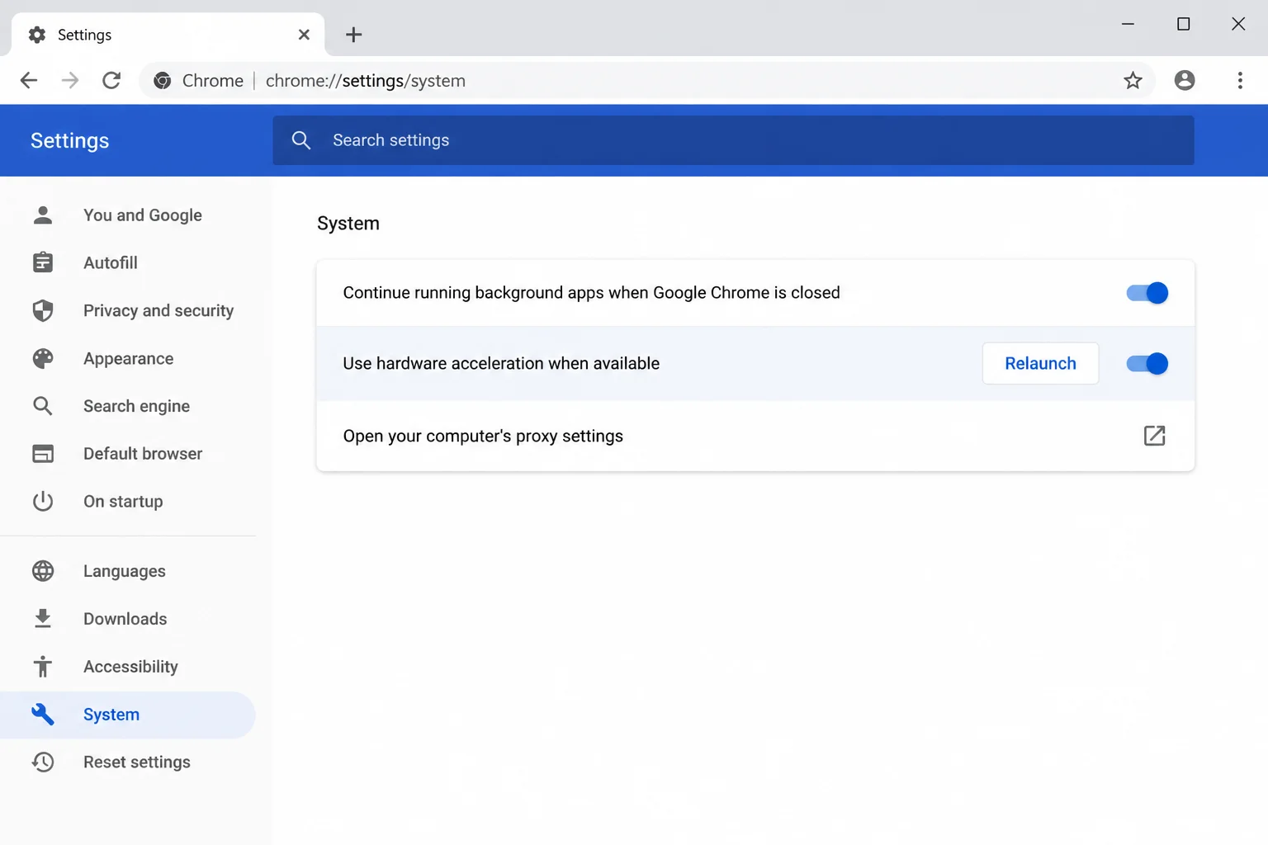Viewport: 1268px width, 845px height.
Task: Click the Search settings input field
Action: point(733,140)
